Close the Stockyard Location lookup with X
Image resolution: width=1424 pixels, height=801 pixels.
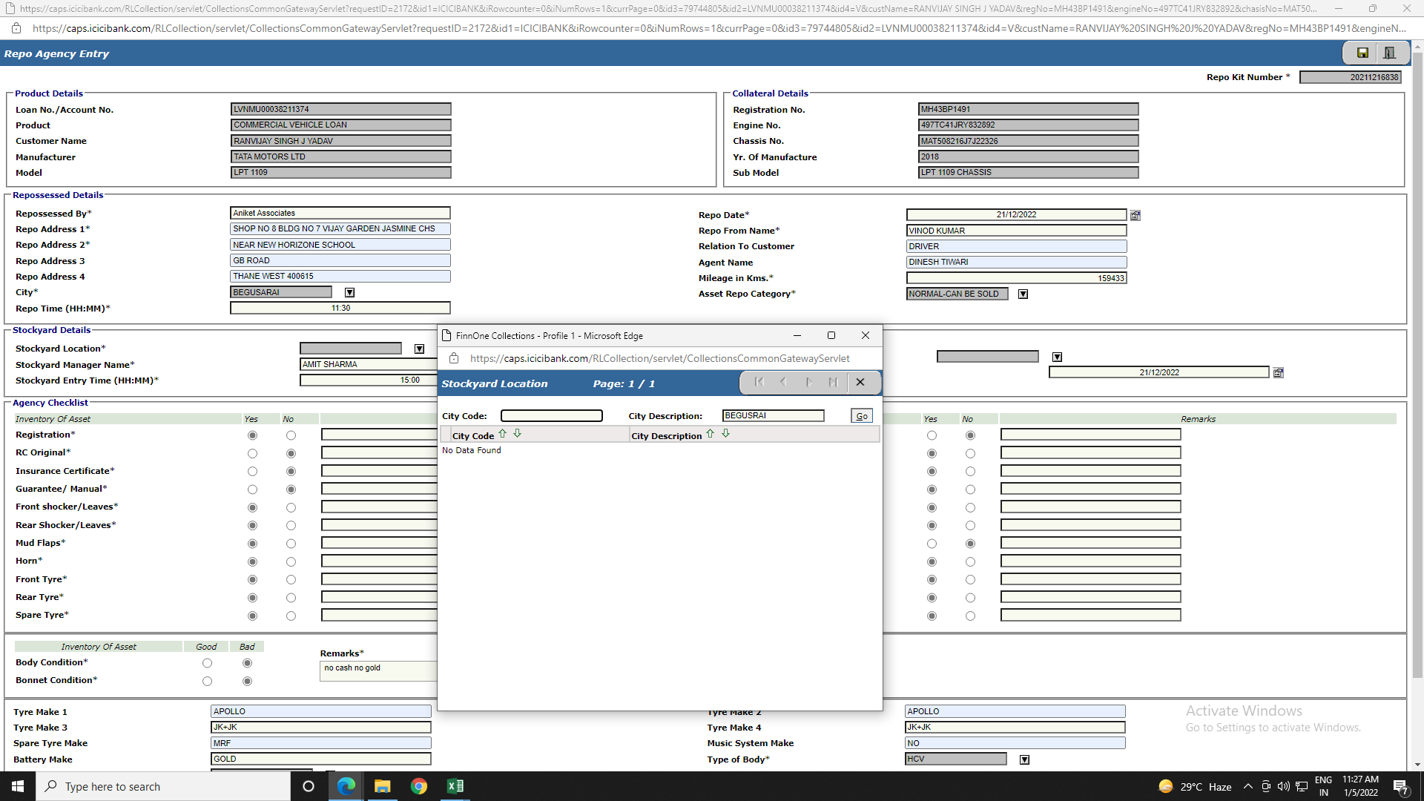point(860,383)
